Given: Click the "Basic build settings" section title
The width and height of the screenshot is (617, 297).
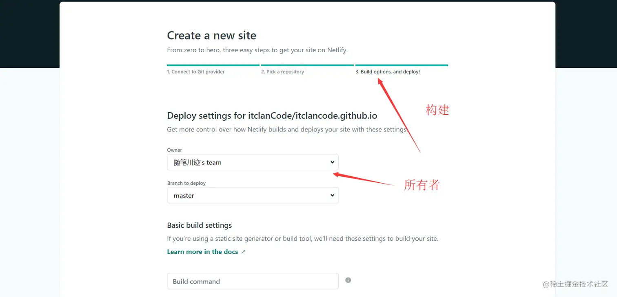Looking at the screenshot, I should point(199,225).
